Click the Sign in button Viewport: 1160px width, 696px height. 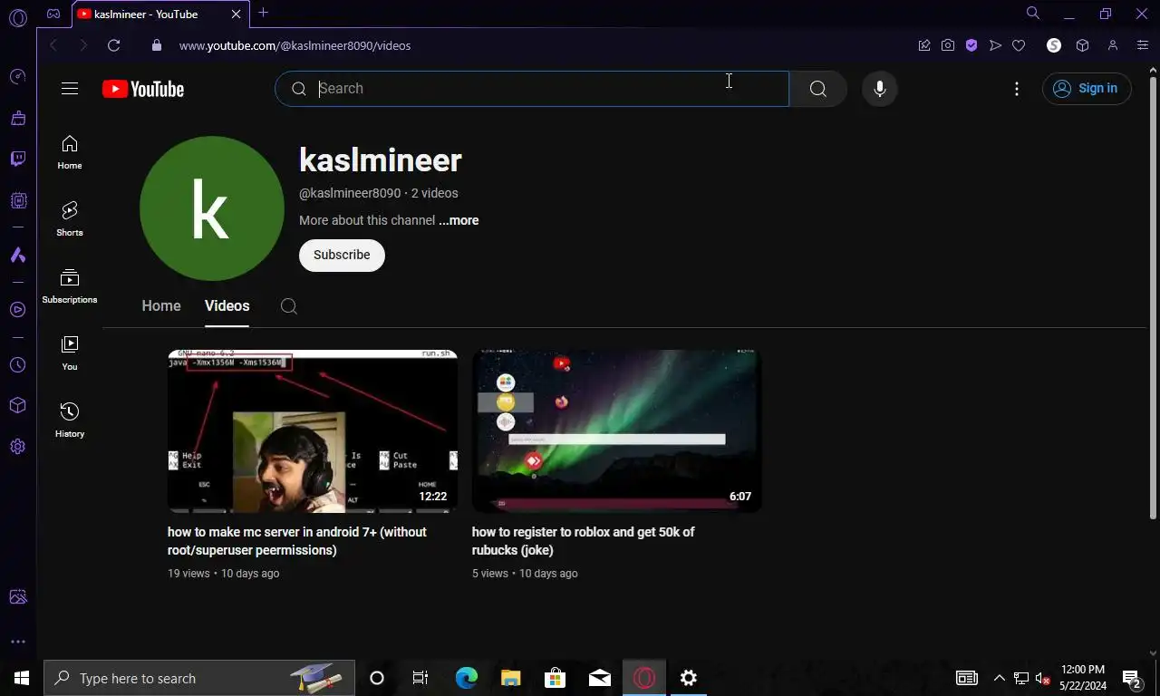[x=1087, y=89]
